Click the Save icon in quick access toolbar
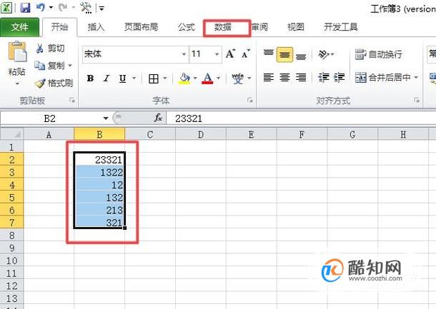The width and height of the screenshot is (436, 309). (25, 8)
